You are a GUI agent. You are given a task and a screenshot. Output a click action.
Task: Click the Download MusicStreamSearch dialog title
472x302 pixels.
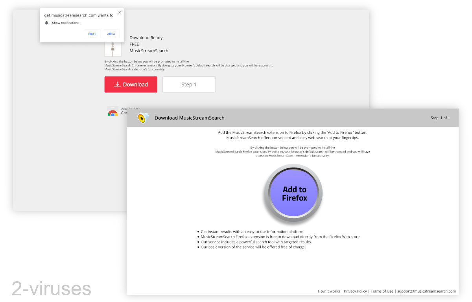pyautogui.click(x=190, y=118)
